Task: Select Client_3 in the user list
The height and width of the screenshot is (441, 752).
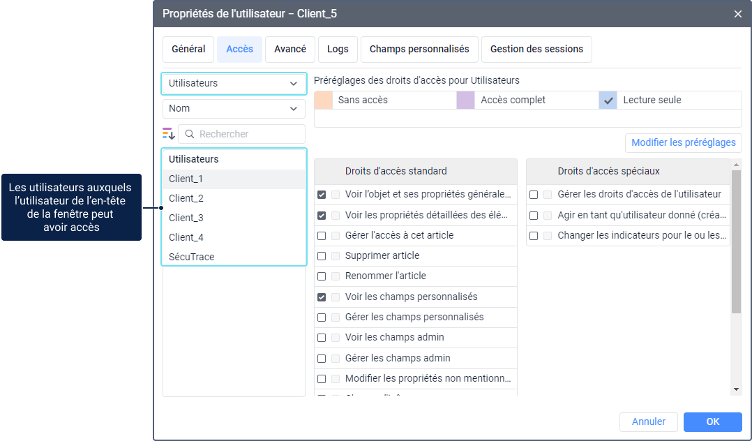Action: pyautogui.click(x=186, y=218)
